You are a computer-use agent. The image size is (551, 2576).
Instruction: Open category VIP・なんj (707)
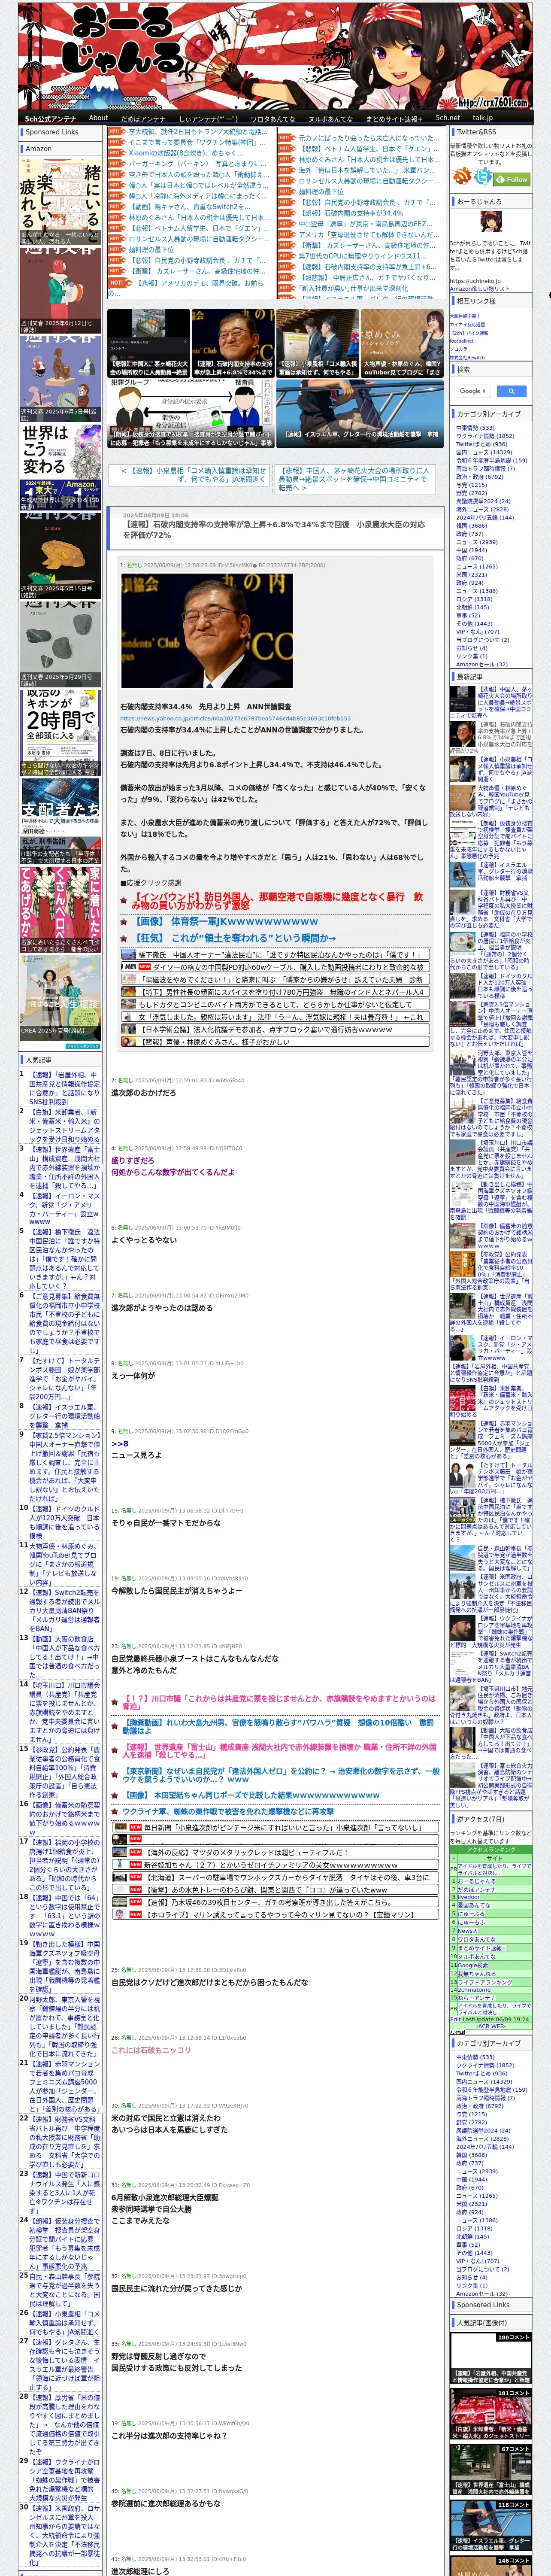pos(477,632)
